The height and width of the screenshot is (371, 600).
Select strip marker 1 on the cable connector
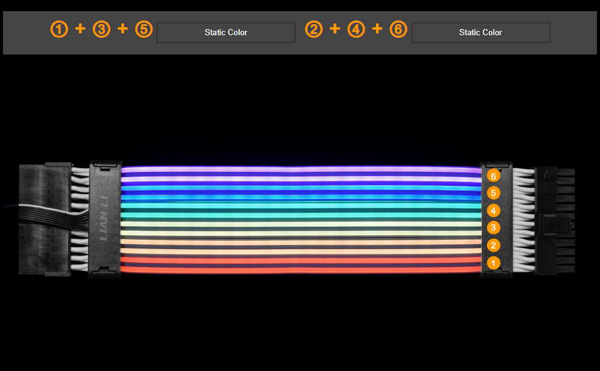coord(493,263)
